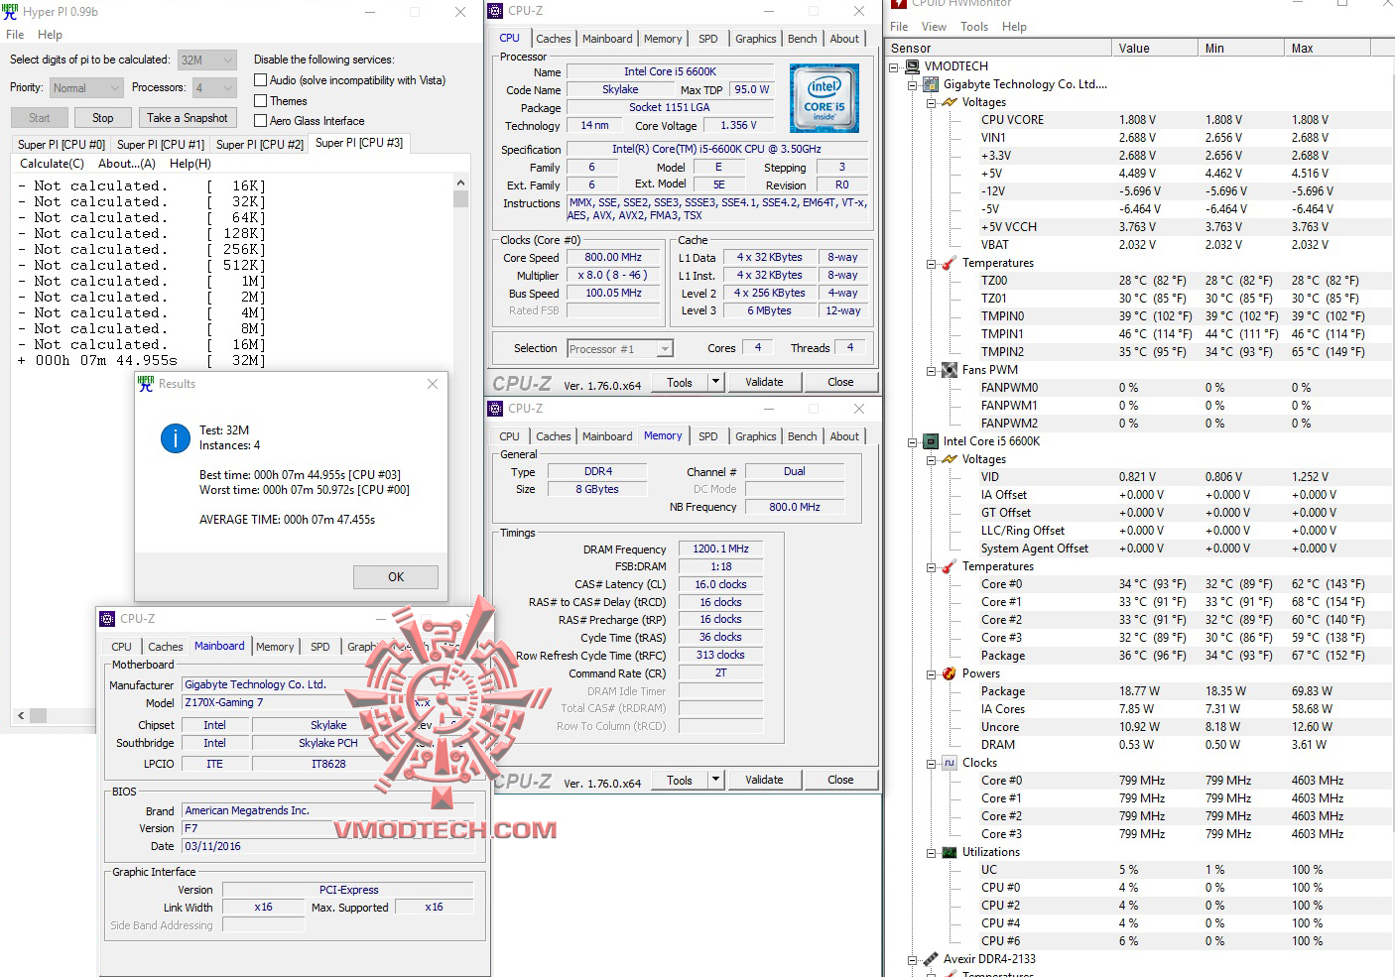Click the Fans PWM fan icon

[950, 370]
